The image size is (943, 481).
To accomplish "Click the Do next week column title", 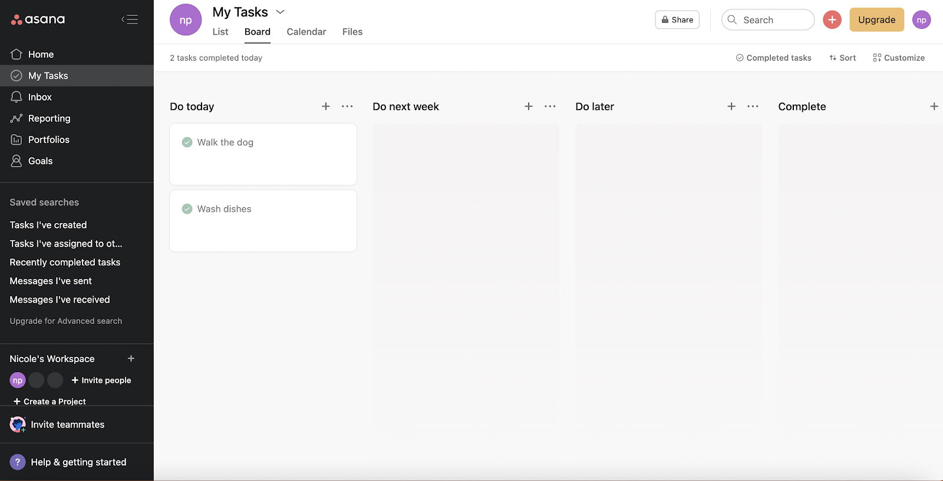I will coord(406,107).
